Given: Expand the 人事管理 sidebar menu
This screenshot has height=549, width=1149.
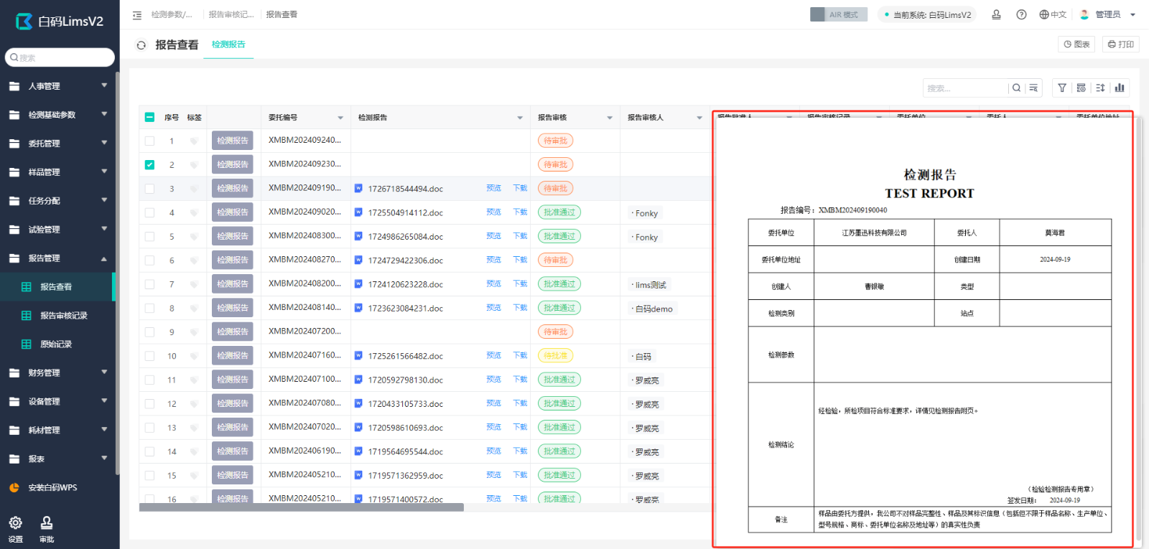Looking at the screenshot, I should tap(57, 86).
